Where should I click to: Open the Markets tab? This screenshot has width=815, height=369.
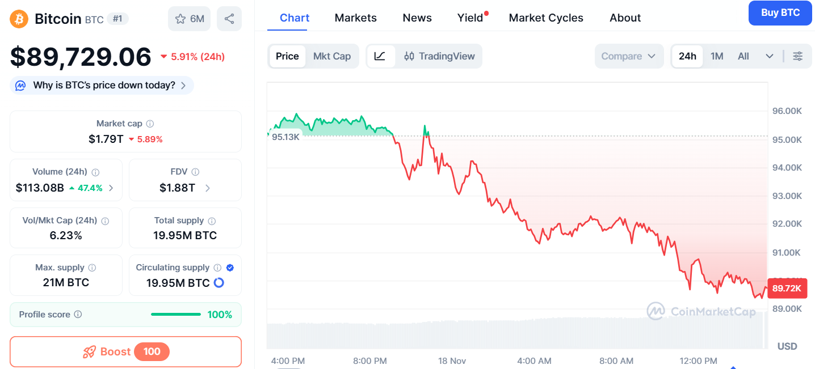(355, 18)
